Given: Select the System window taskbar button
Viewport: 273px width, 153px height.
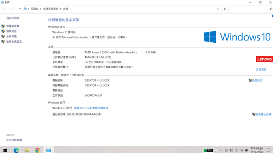Looking at the screenshot, I should [49, 150].
